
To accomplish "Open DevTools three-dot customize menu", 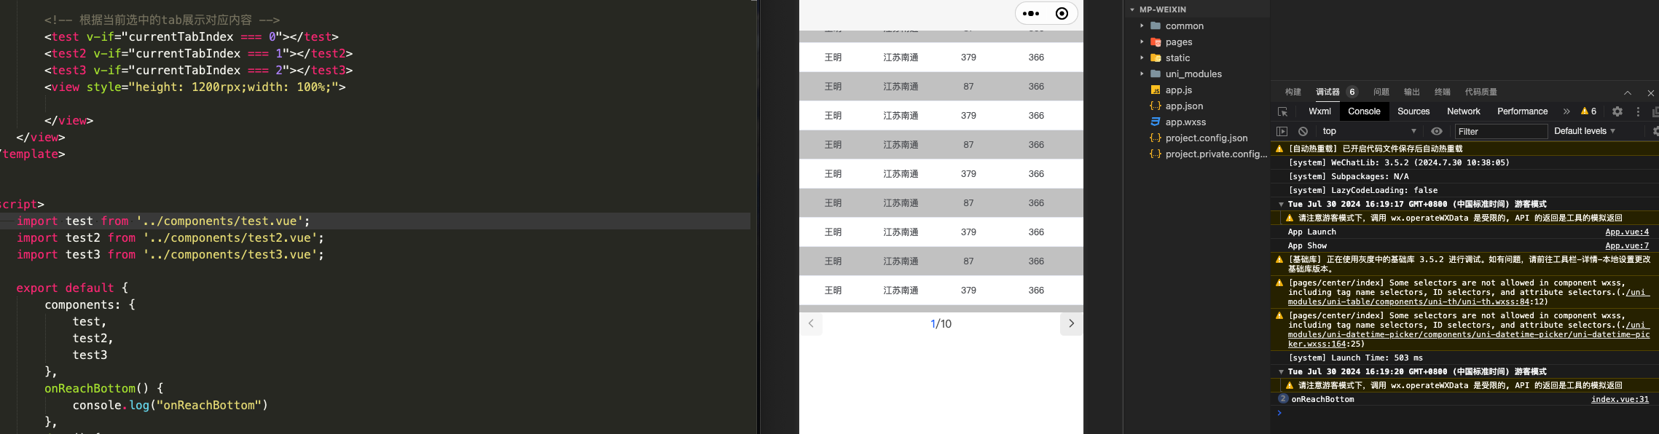I will tap(1638, 111).
